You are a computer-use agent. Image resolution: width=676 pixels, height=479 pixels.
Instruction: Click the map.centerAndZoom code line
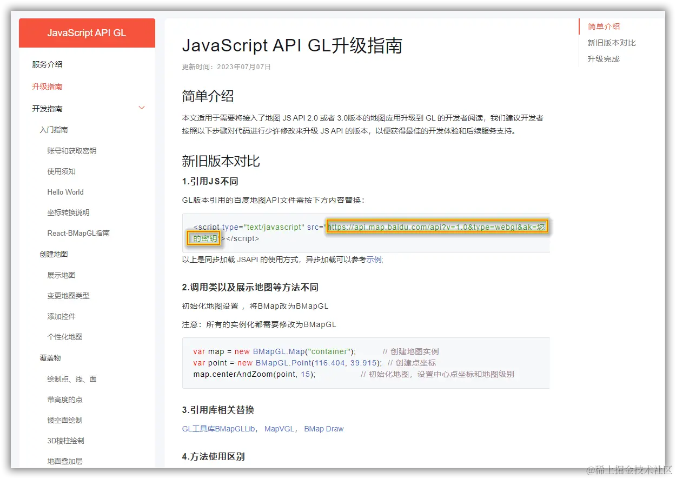(x=354, y=374)
